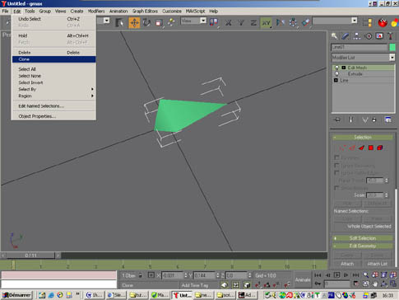399x300 pixels.
Task: Open selection filter dropdown beside Edit menu
Action: (107, 21)
